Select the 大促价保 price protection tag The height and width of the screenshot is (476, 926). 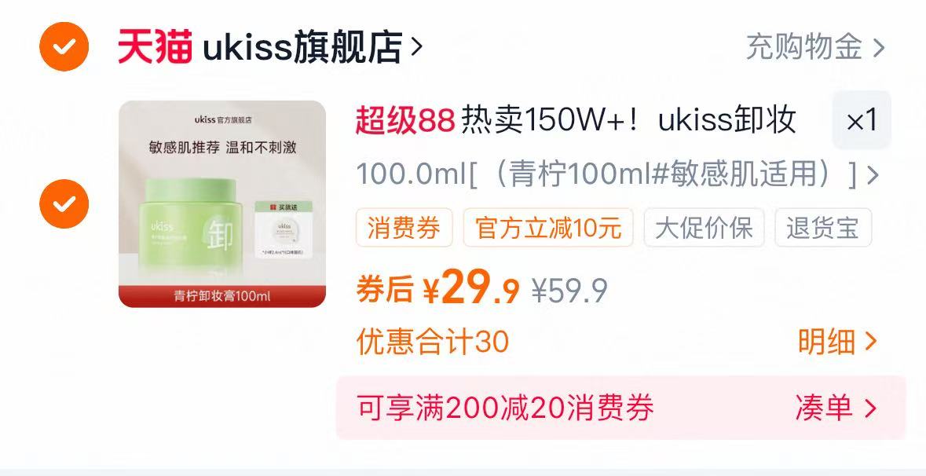click(x=704, y=227)
